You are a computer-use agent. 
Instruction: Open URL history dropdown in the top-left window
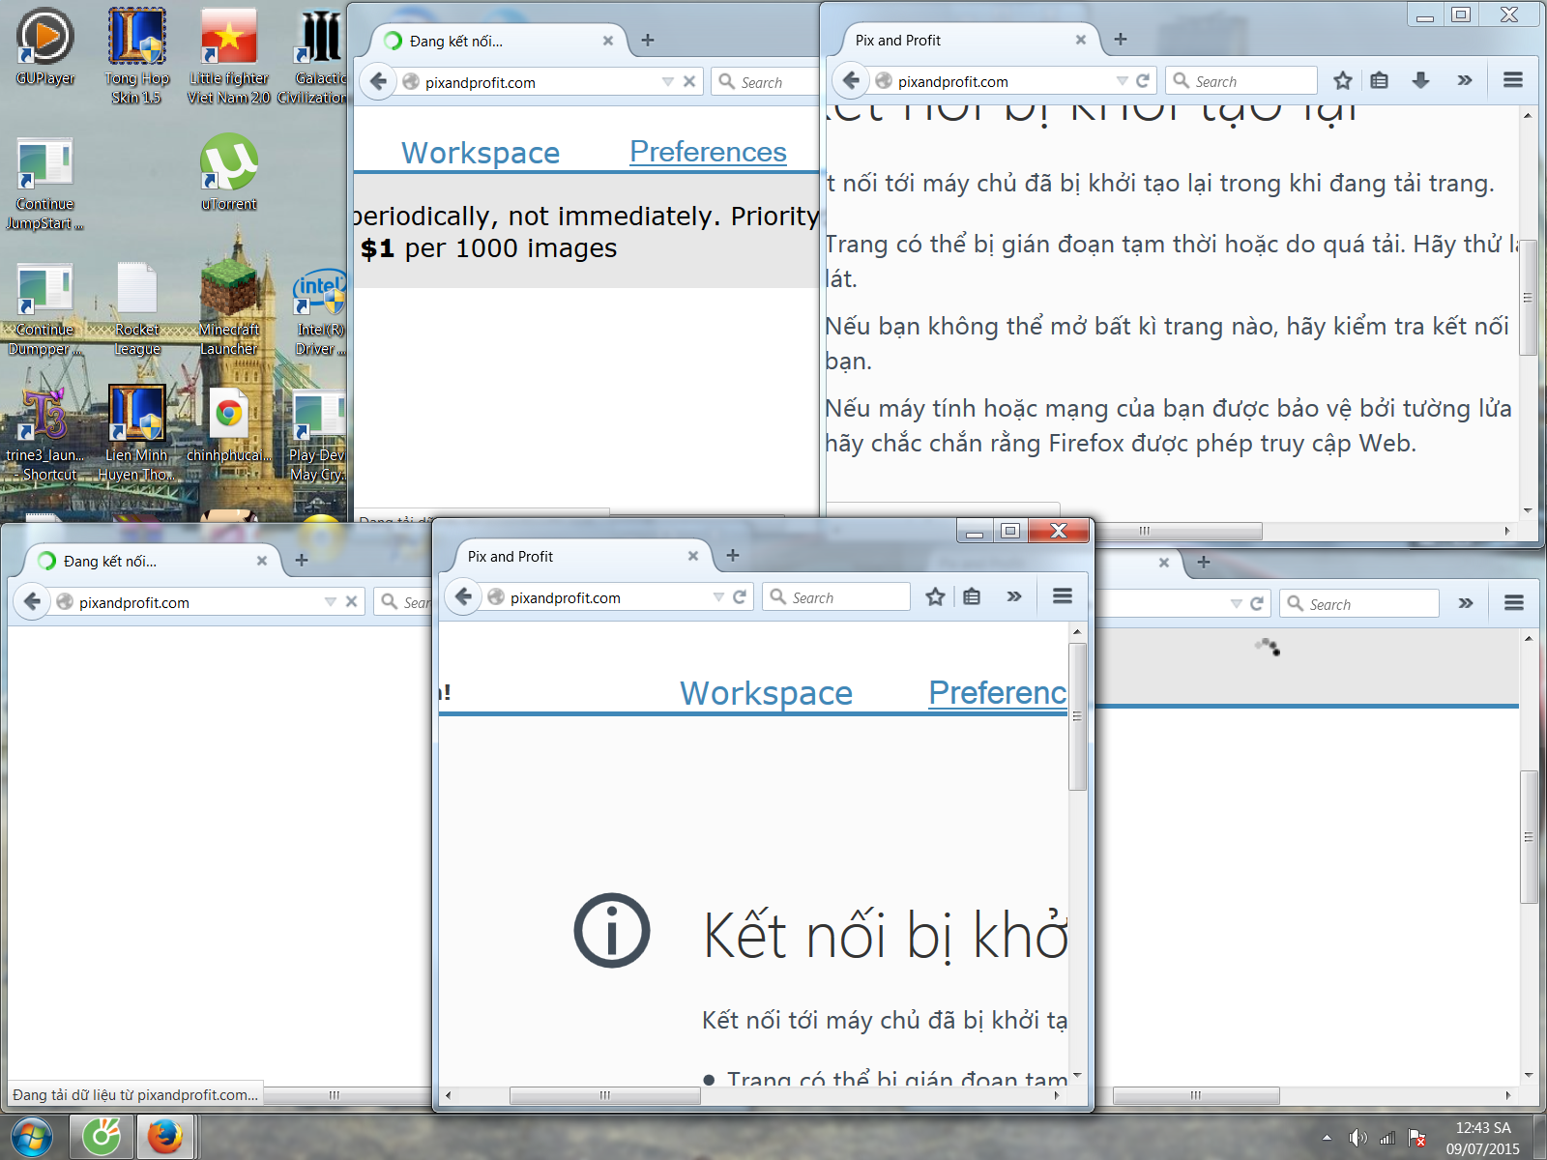(668, 82)
